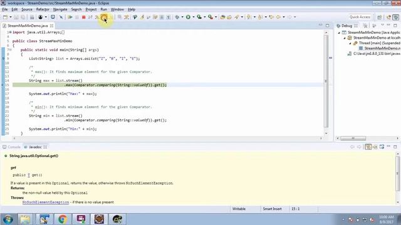
Task: Switch to the Console tab
Action: point(11,147)
